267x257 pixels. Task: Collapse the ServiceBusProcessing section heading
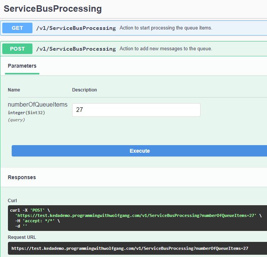52,9
